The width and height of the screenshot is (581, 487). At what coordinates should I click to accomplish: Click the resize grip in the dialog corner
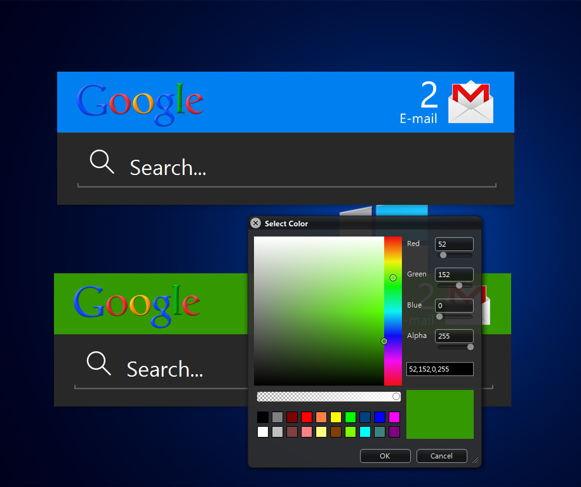tap(476, 460)
